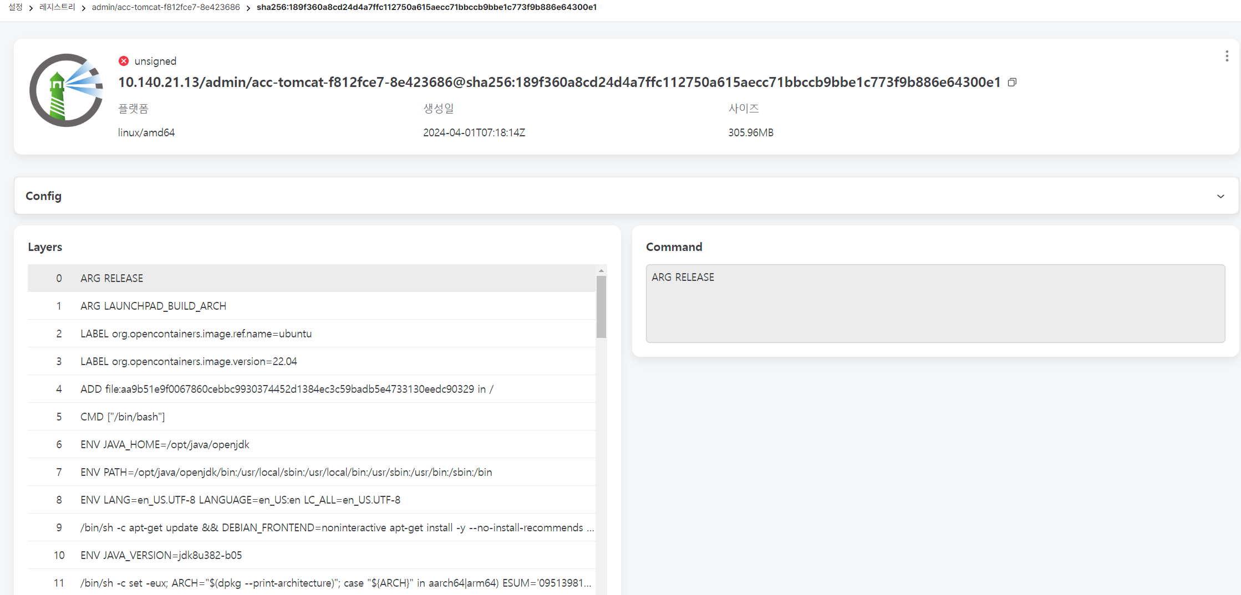Click the unsigned label text
This screenshot has width=1241, height=595.
point(155,61)
